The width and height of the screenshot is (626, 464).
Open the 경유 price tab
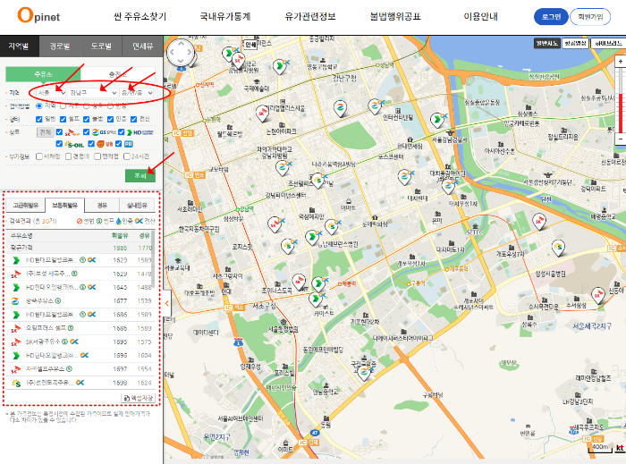point(102,205)
